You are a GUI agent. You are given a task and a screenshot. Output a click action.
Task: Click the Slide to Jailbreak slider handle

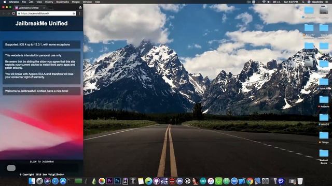click(x=11, y=168)
